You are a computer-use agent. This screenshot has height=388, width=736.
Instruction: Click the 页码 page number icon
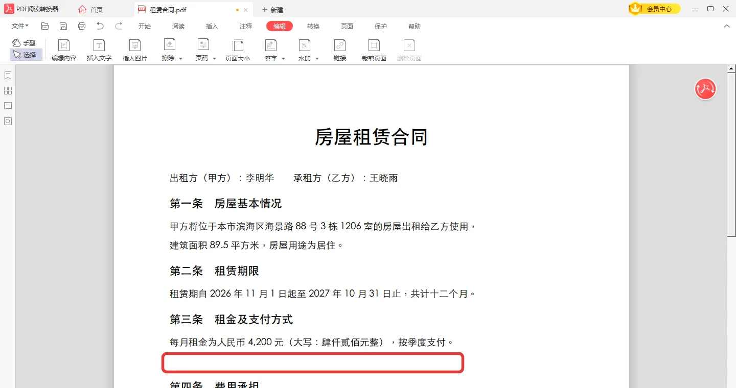coord(203,45)
